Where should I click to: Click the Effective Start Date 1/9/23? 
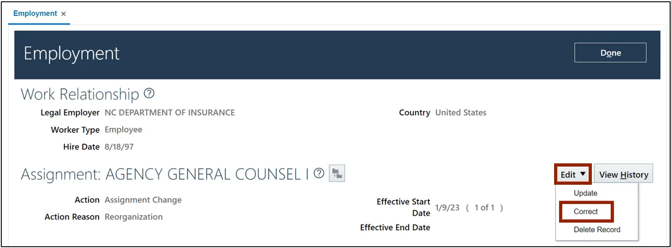click(447, 208)
